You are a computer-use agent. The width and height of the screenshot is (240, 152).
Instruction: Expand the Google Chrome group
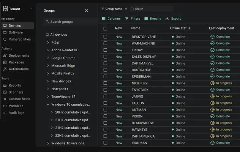coord(48,58)
